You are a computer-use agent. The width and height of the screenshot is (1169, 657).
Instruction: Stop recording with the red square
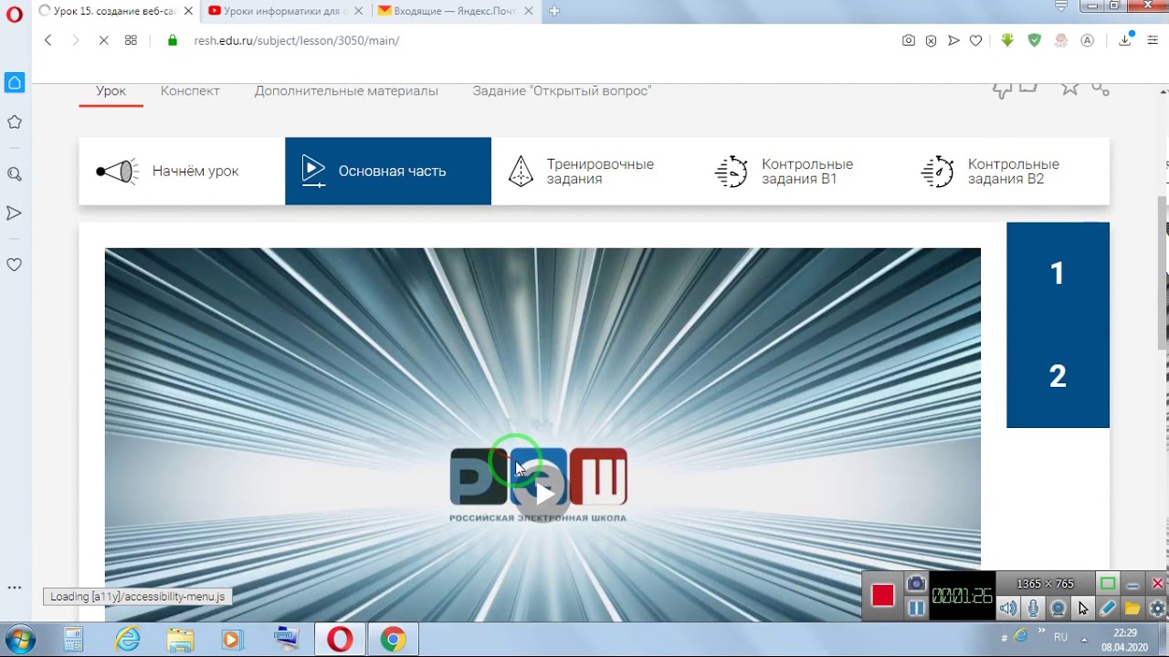[x=882, y=595]
